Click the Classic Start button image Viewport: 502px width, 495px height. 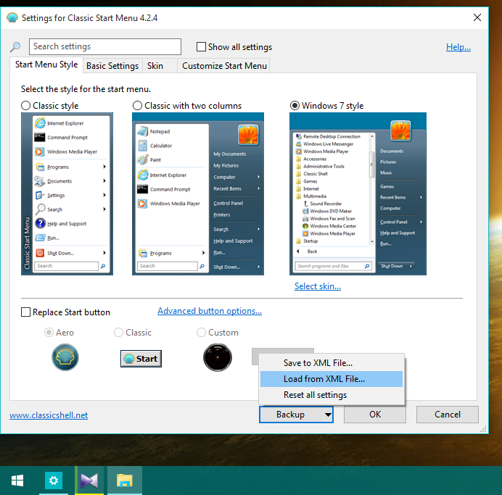(x=141, y=359)
